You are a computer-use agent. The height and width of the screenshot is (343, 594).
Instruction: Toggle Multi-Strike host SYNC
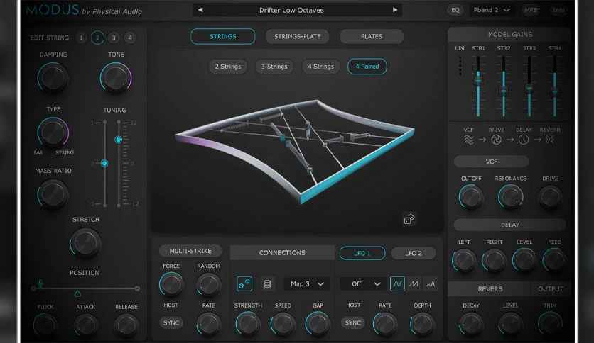click(x=171, y=322)
